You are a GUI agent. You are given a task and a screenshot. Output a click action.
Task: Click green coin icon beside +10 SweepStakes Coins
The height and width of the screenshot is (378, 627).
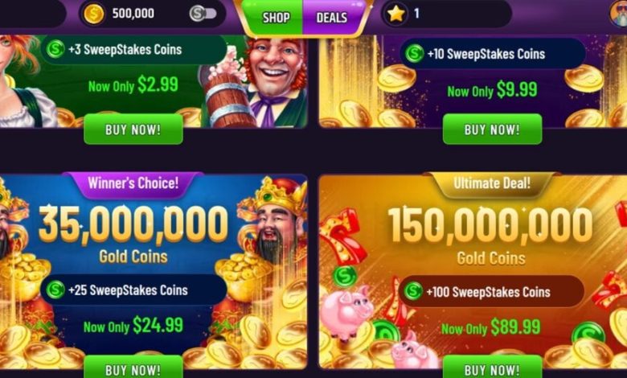pos(414,54)
